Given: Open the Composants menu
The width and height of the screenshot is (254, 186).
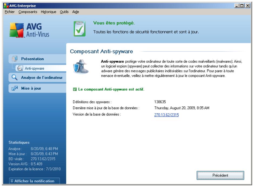Looking at the screenshot, I should (28, 12).
